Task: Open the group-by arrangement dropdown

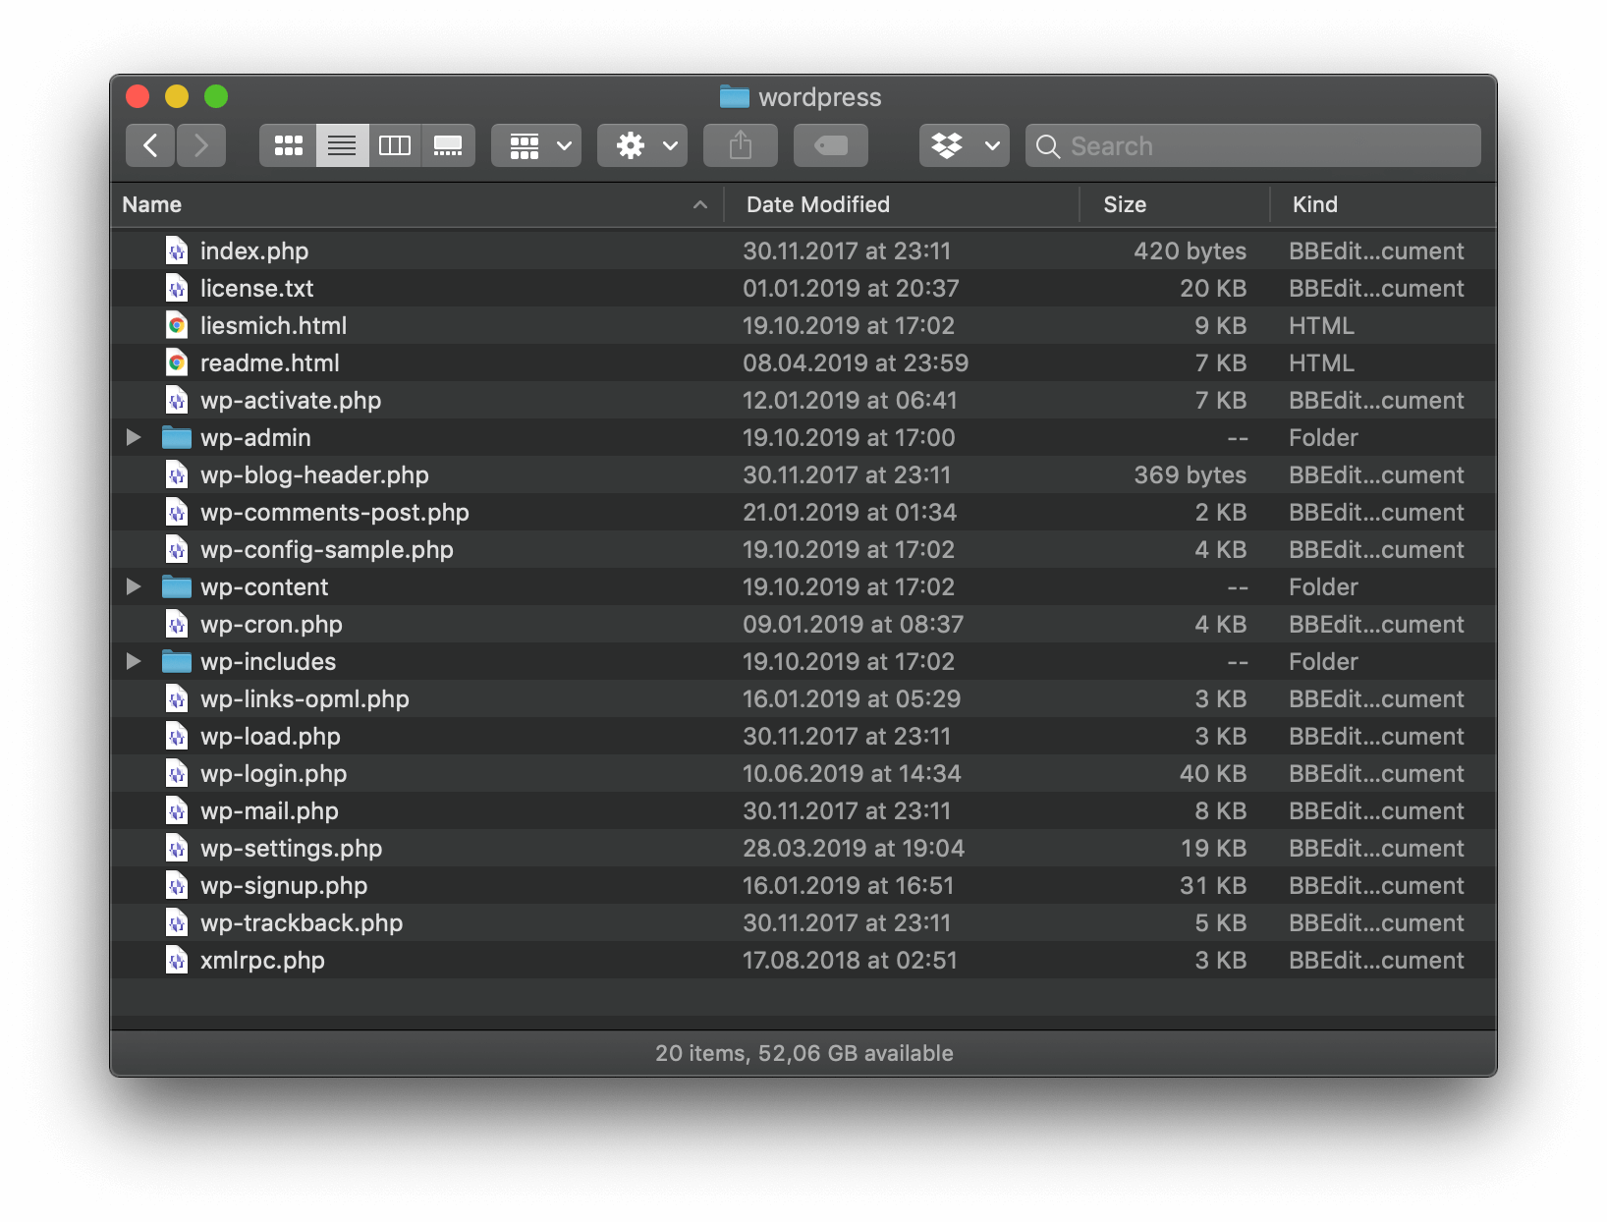Action: [536, 145]
